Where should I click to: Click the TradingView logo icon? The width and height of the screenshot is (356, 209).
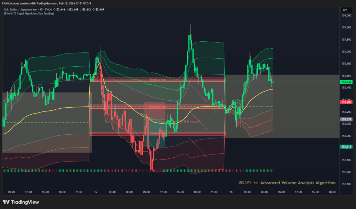tap(6, 202)
